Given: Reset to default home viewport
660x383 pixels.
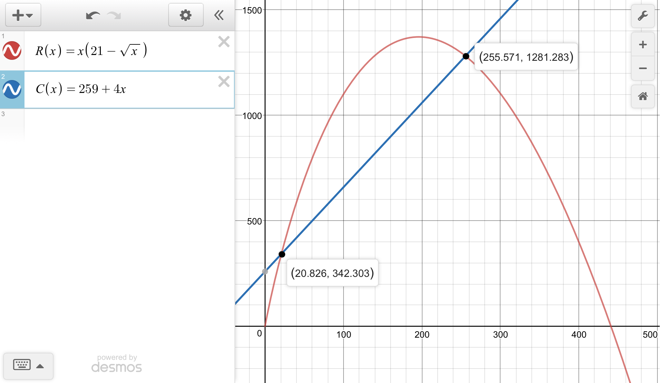Looking at the screenshot, I should pos(643,96).
